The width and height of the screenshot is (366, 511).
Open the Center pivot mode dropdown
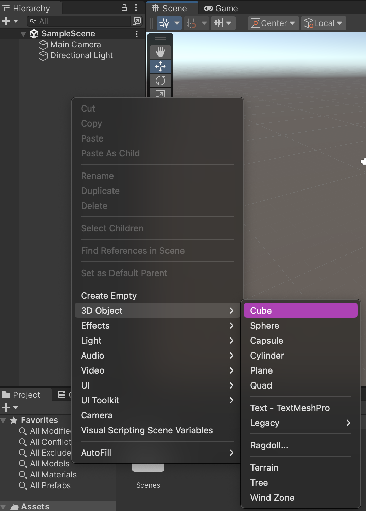[x=273, y=23]
